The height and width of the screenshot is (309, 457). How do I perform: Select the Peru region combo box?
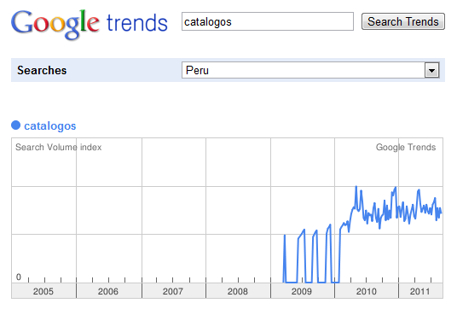pyautogui.click(x=310, y=70)
